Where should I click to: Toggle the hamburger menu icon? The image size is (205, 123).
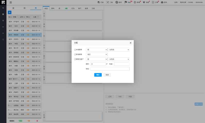point(11,2)
